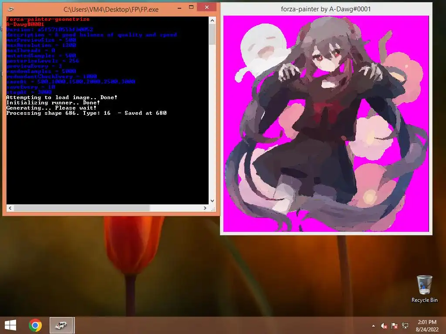The width and height of the screenshot is (446, 334).
Task: Click the 'maxPreviewSize = 500' line
Action: coord(41,40)
